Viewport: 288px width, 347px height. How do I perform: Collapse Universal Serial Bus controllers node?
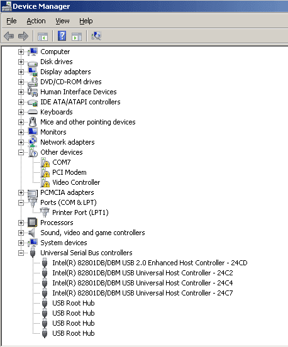tap(21, 253)
